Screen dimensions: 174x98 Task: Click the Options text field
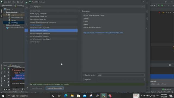(x=121, y=79)
